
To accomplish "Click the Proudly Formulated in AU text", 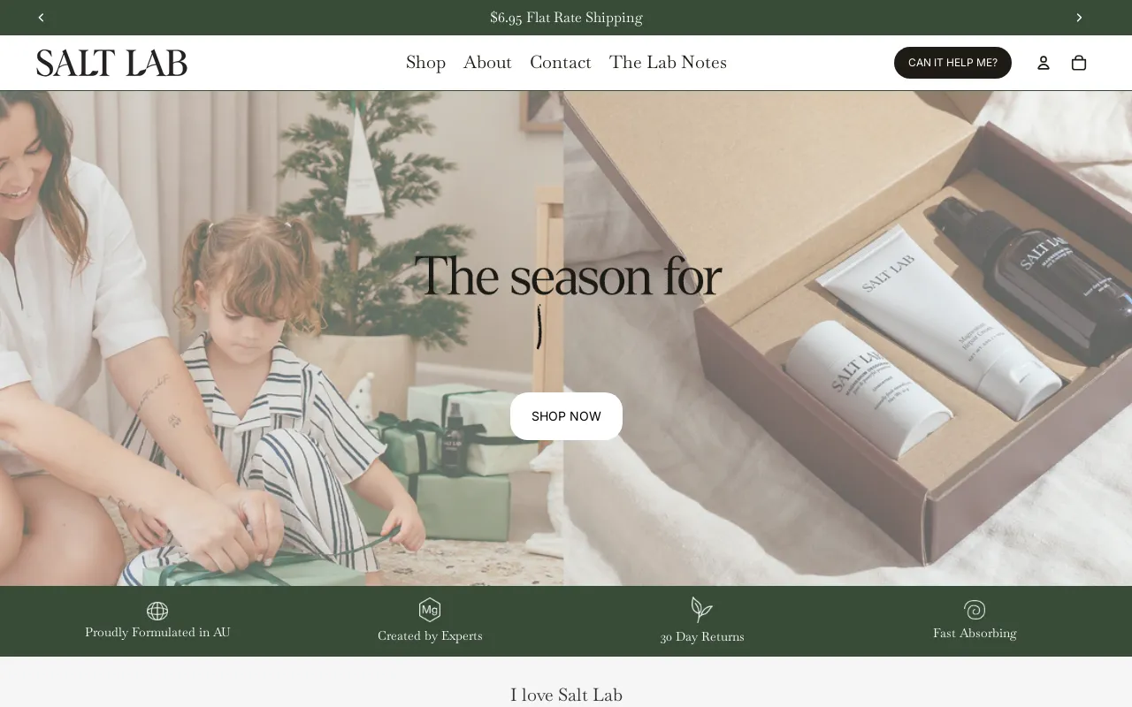I will point(157,633).
